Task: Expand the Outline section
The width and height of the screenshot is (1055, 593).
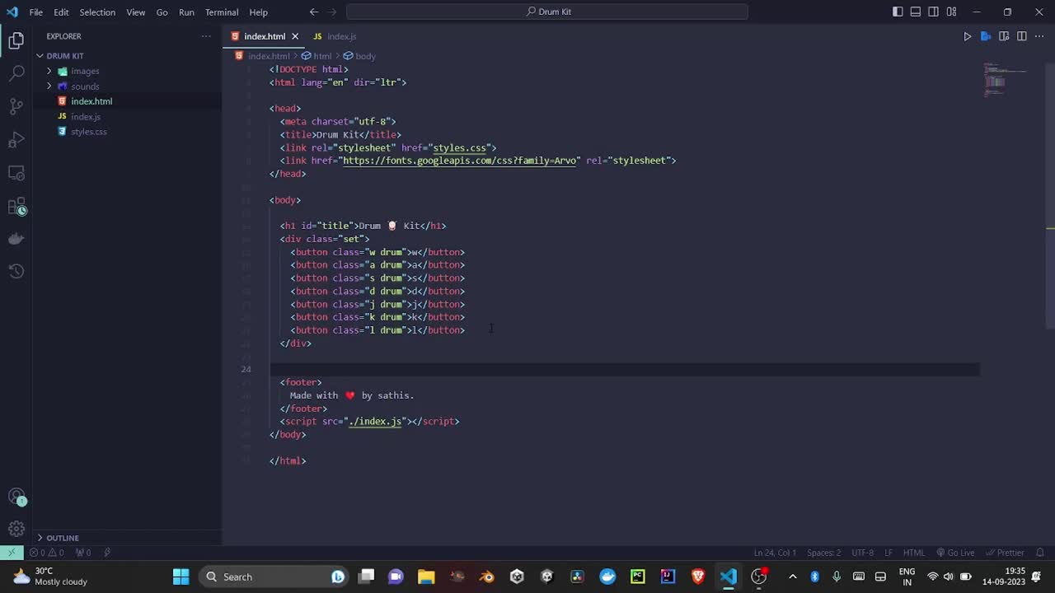Action: (x=62, y=538)
